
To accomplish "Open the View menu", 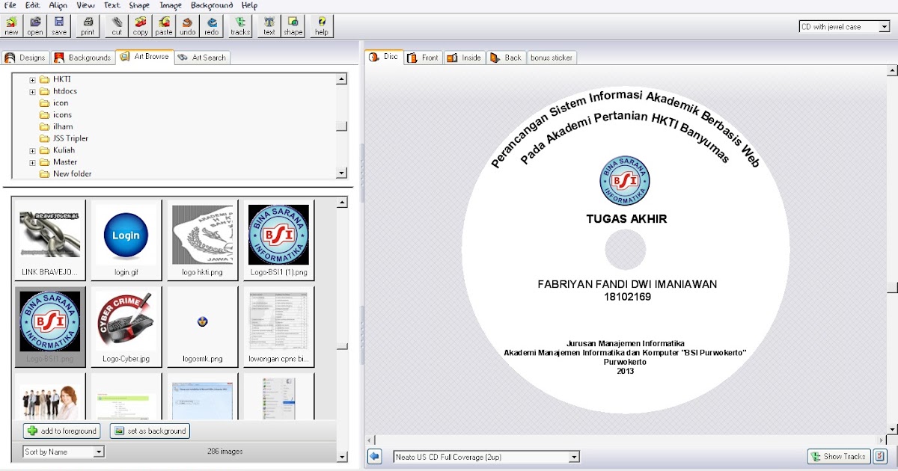I will (x=85, y=5).
